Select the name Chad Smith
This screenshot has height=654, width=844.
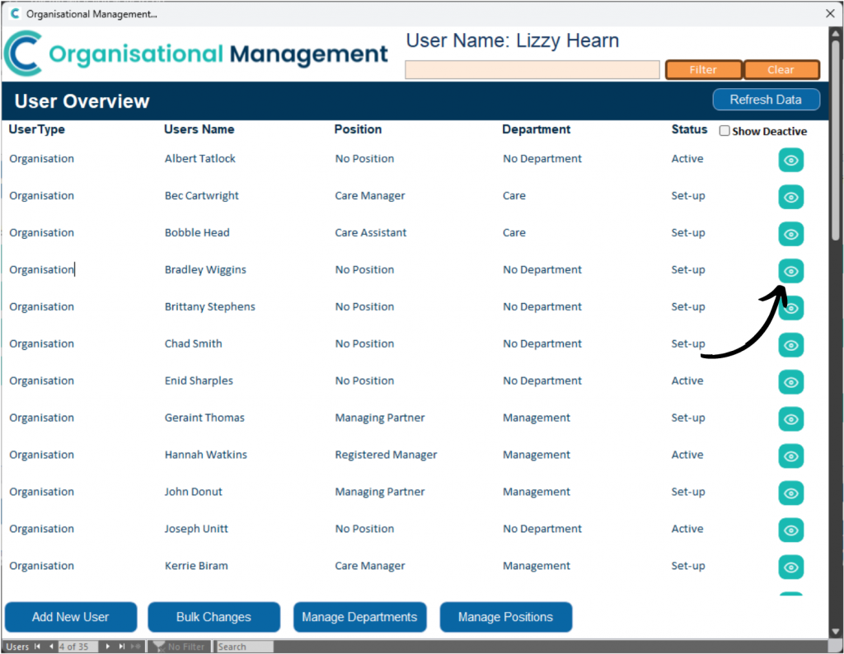click(x=193, y=343)
